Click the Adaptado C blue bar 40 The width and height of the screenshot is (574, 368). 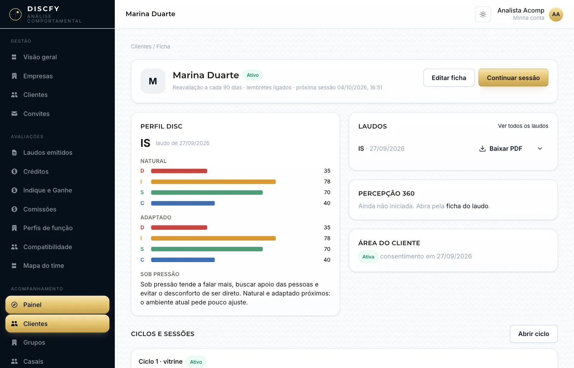pyautogui.click(x=183, y=260)
